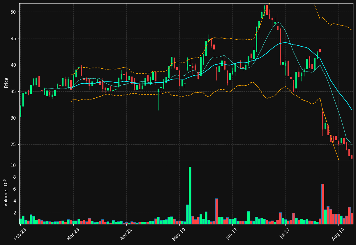This screenshot has height=245, width=356.
Task: Click the "Volume 10⁶" axis title
Action: 6,193
